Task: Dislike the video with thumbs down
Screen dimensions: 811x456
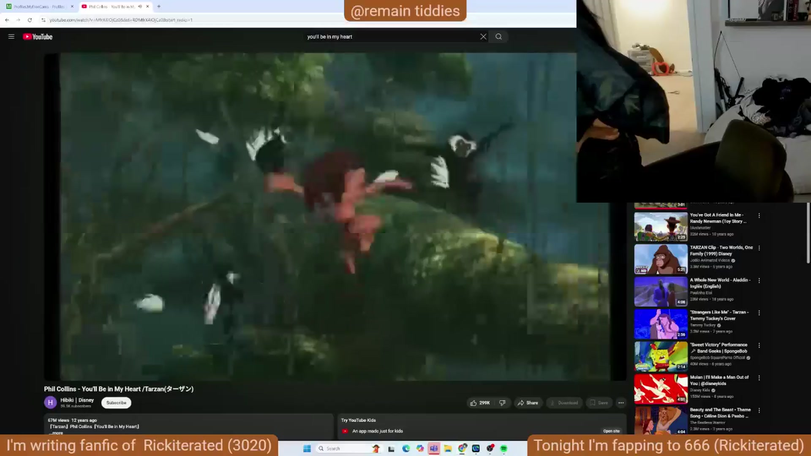Action: pyautogui.click(x=502, y=403)
